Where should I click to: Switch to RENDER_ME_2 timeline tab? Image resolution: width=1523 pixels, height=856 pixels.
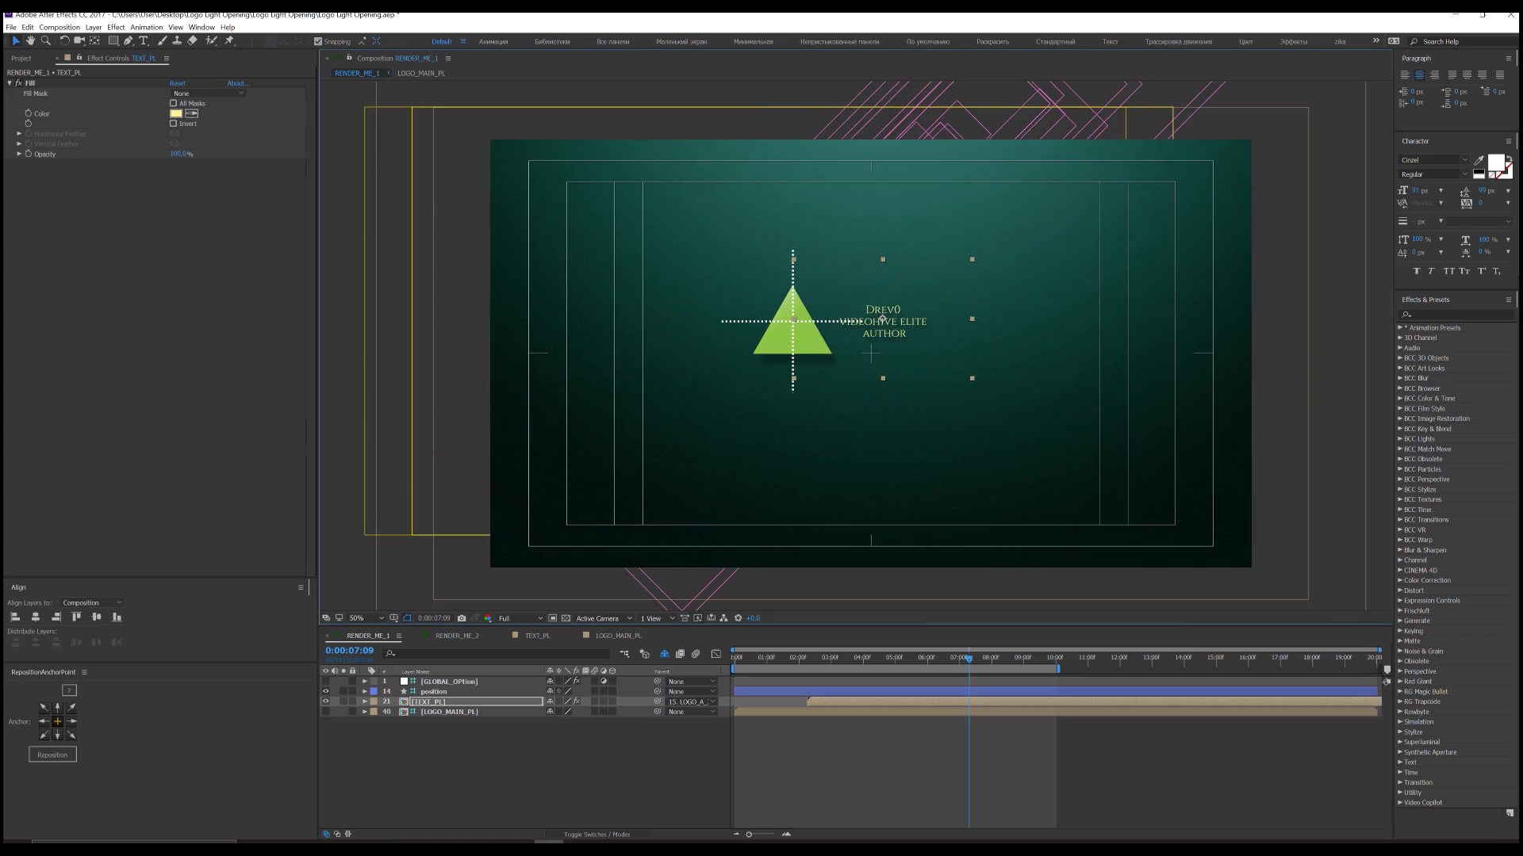point(457,636)
